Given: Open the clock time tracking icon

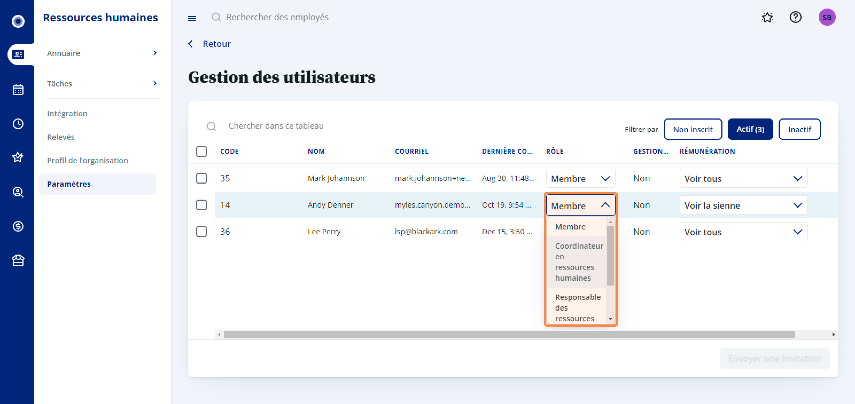Looking at the screenshot, I should click(x=18, y=124).
